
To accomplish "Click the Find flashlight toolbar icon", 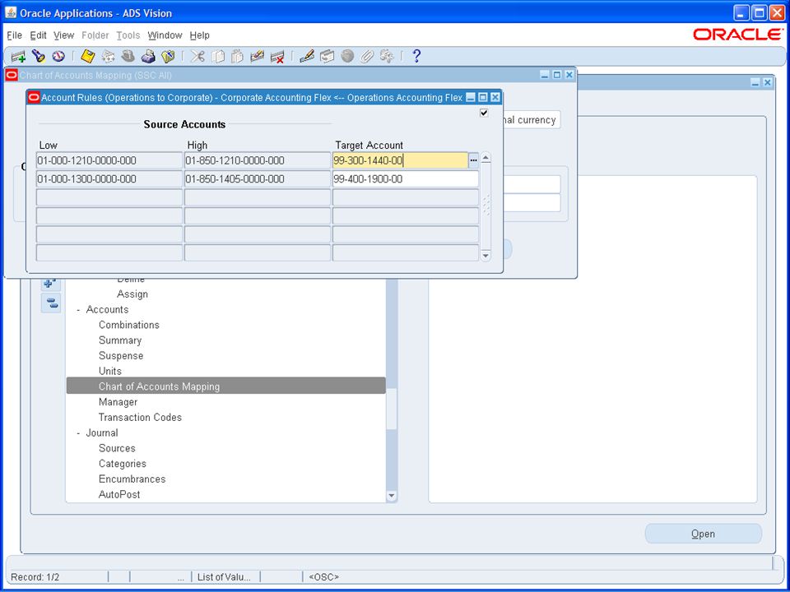I will (39, 57).
